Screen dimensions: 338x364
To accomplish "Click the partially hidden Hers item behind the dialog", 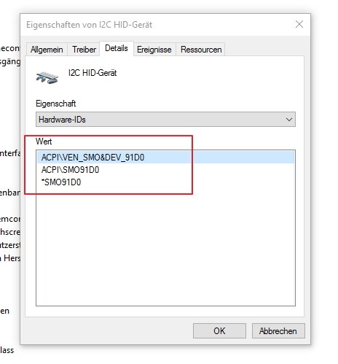I will click(10, 258).
